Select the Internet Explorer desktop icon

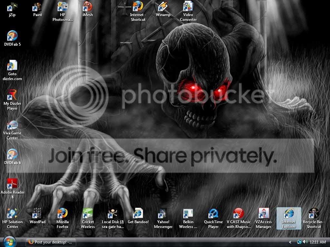coord(289,218)
